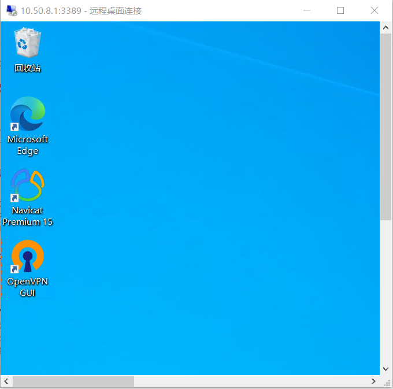Minimize the remote desktop window
The height and width of the screenshot is (389, 393).
[x=307, y=10]
